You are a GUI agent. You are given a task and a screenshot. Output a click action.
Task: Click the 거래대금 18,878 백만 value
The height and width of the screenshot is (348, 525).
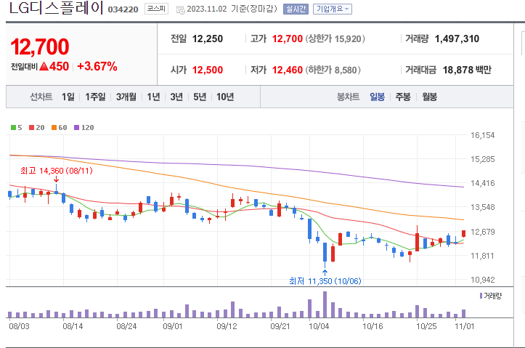click(467, 70)
